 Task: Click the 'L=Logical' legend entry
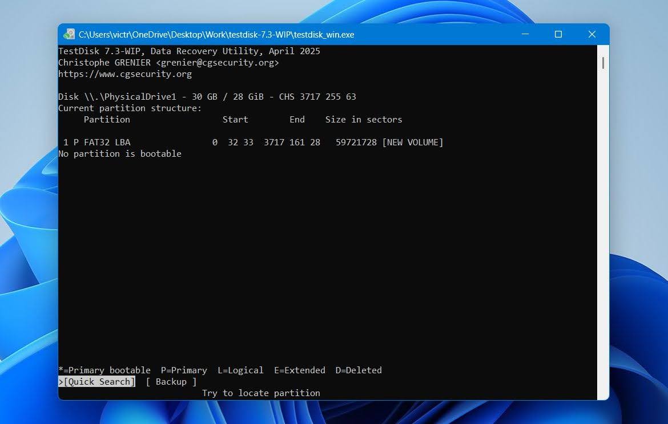[x=240, y=370]
